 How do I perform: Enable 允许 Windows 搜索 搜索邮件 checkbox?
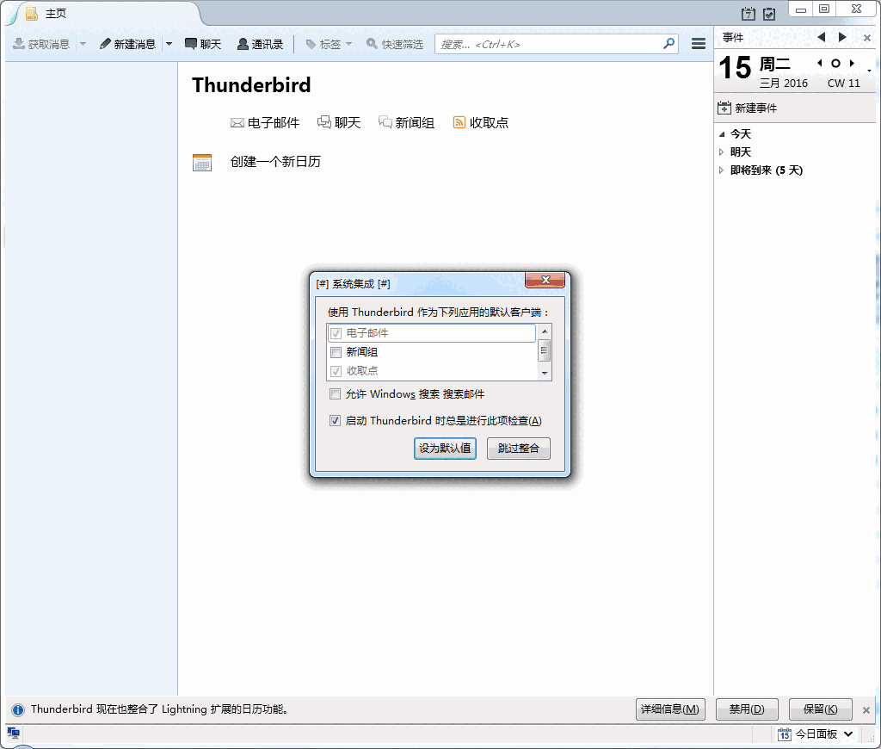pos(335,394)
